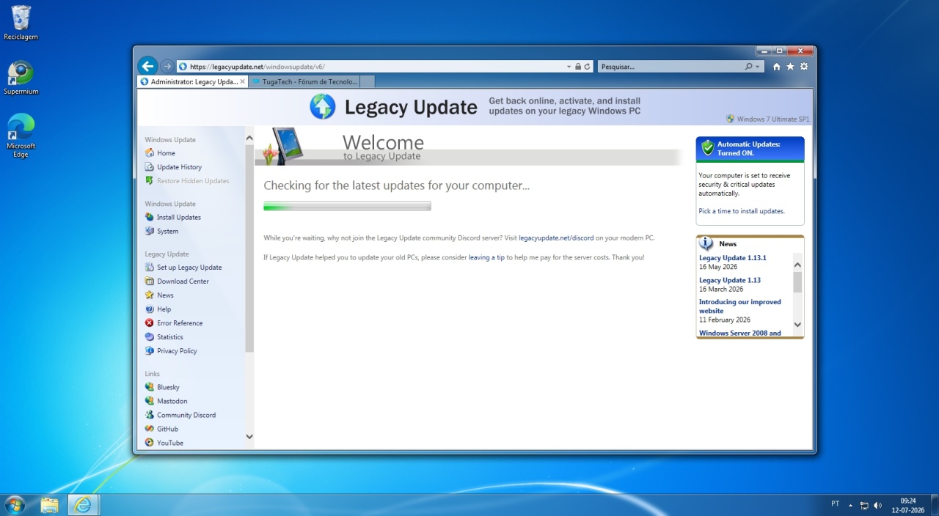This screenshot has height=516, width=939.
Task: Open Favorites star icon
Action: pos(790,67)
